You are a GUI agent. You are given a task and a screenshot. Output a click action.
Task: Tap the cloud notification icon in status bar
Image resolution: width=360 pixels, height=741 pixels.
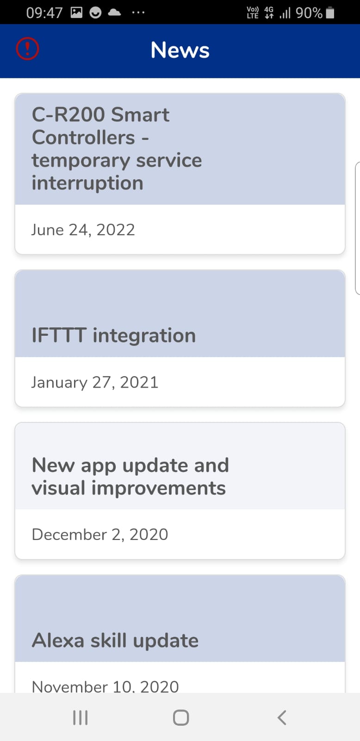point(114,13)
